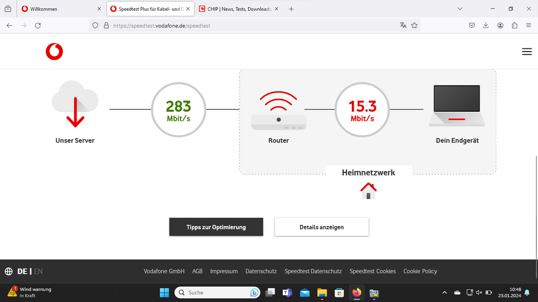
Task: Open Speedtest Cookies link
Action: 373,271
